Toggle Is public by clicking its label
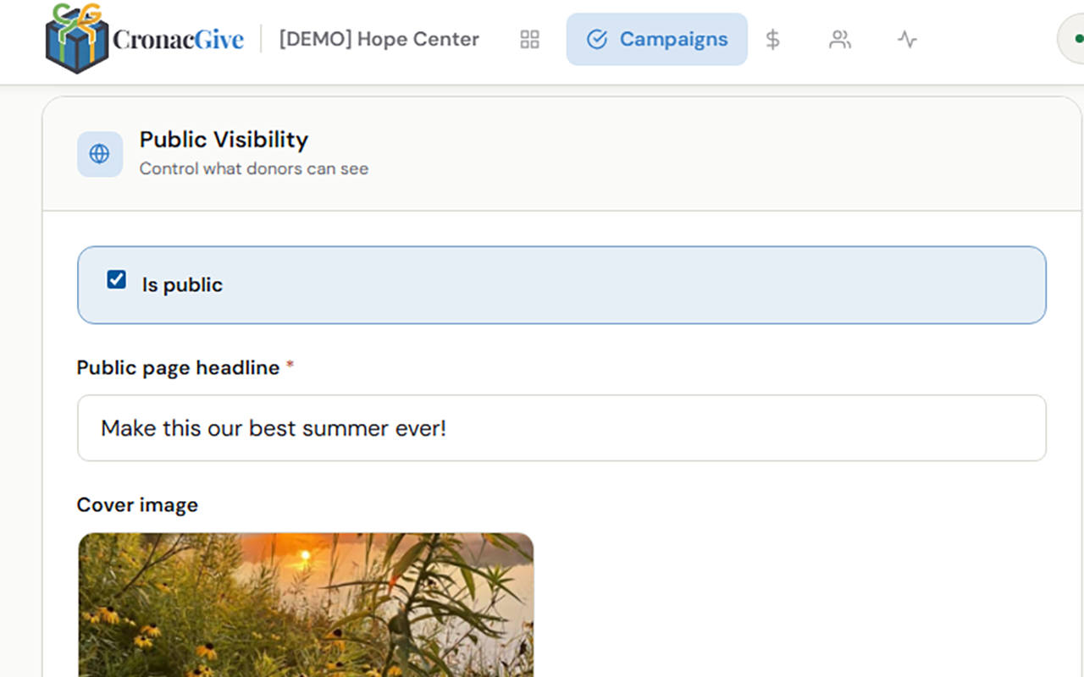Viewport: 1084px width, 677px height. (x=181, y=284)
